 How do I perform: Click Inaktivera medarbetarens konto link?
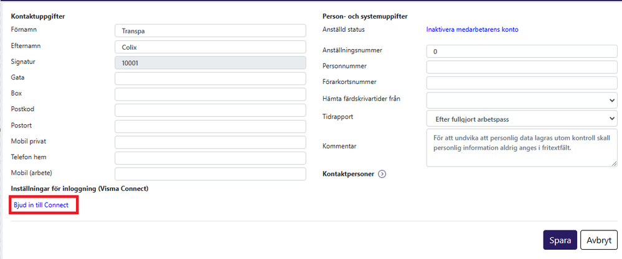tap(472, 29)
